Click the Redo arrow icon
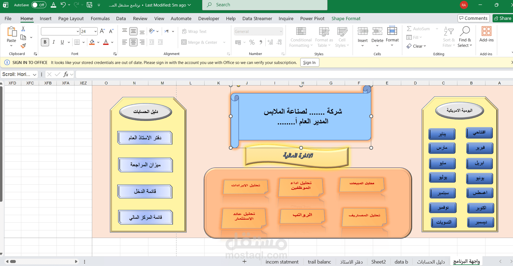513x266 pixels. coord(76,5)
